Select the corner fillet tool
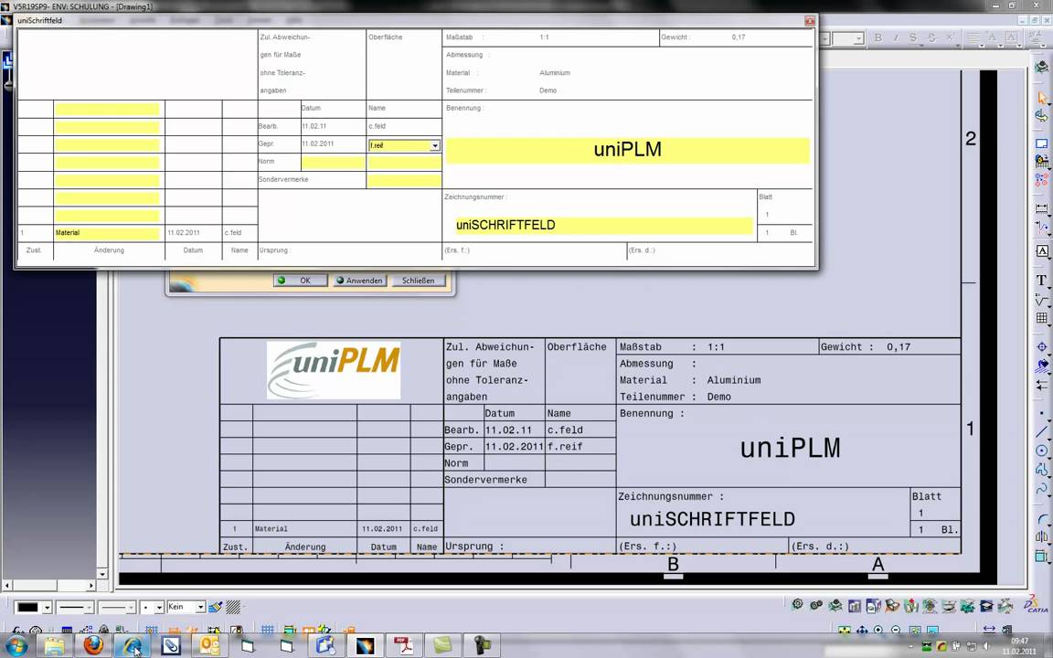1053x658 pixels. (x=1042, y=518)
